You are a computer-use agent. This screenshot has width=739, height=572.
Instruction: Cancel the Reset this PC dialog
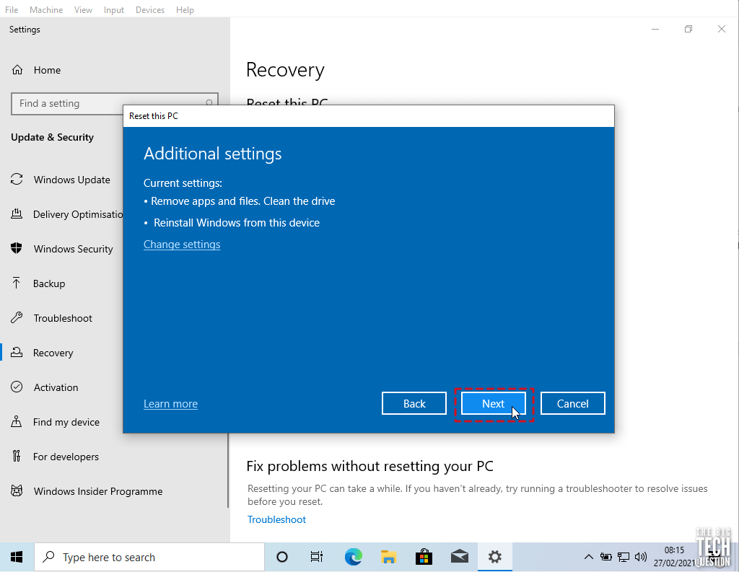click(572, 403)
